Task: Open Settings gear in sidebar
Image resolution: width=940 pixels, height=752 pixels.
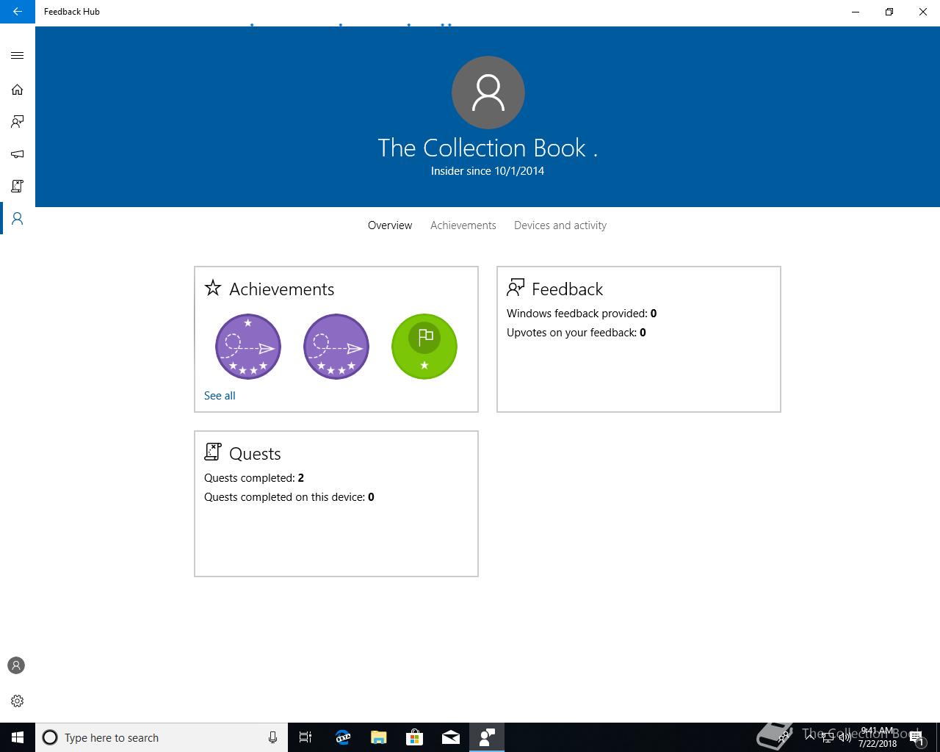Action: pos(17,701)
